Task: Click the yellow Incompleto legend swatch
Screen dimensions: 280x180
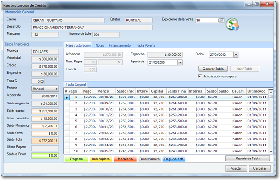Action: tap(101, 159)
